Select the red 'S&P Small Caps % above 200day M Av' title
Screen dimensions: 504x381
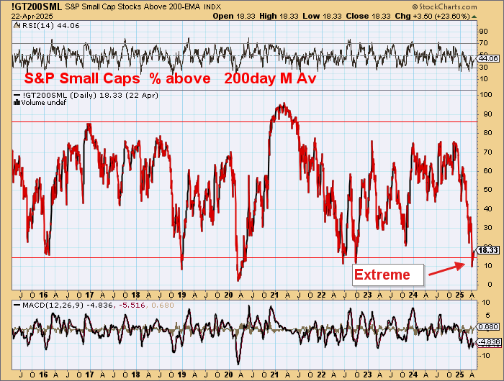(x=170, y=80)
